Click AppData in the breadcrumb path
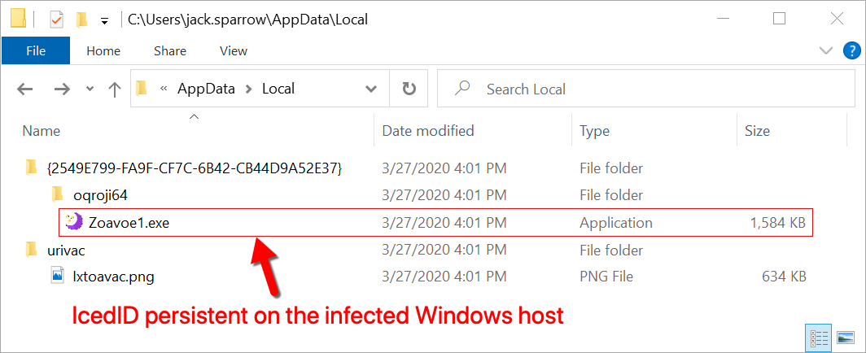The height and width of the screenshot is (353, 866). 206,88
